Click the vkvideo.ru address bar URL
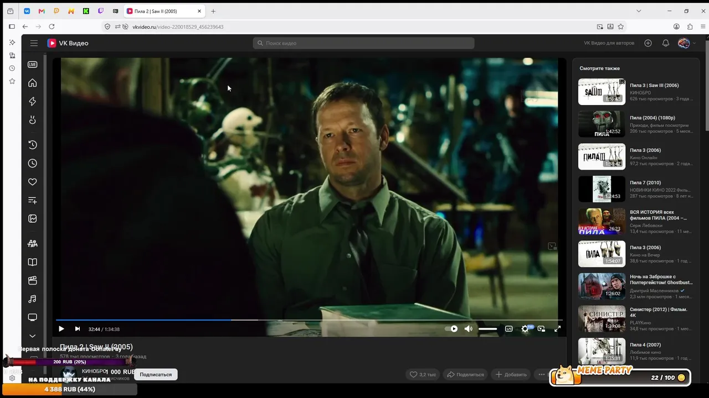Screen dimensions: 709x398 [178, 27]
